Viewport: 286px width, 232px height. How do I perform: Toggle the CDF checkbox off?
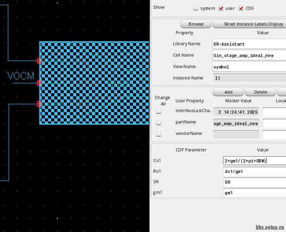coord(241,8)
